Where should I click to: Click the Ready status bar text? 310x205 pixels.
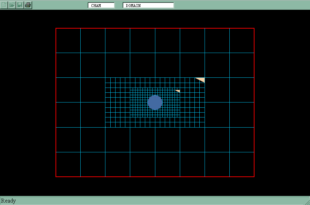pyautogui.click(x=8, y=201)
